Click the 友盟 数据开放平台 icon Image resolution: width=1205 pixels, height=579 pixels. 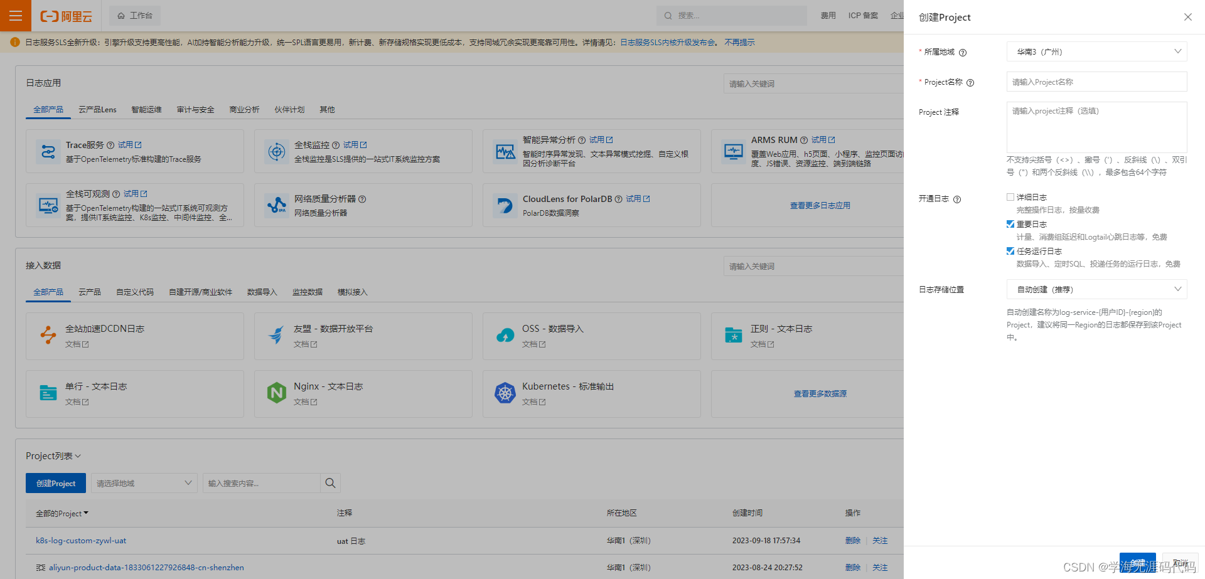pos(277,336)
